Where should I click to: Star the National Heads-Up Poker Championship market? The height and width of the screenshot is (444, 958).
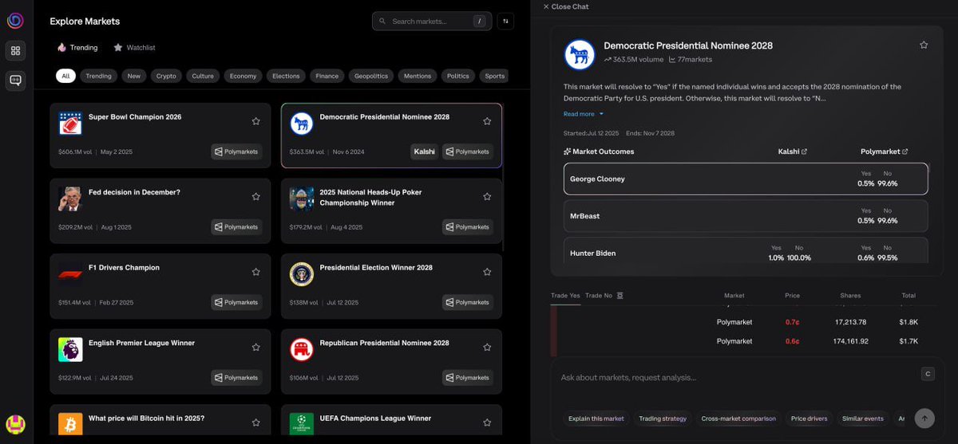point(487,196)
